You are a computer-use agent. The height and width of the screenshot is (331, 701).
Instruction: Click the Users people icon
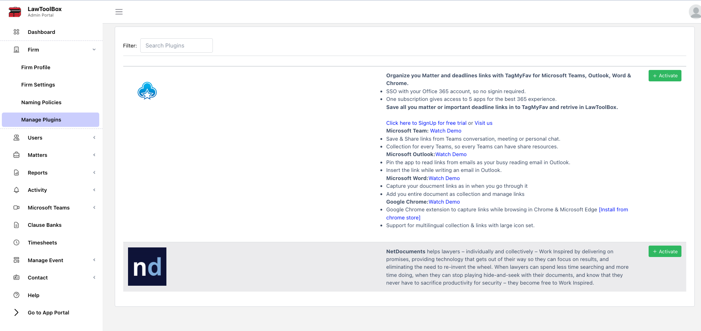pos(16,138)
